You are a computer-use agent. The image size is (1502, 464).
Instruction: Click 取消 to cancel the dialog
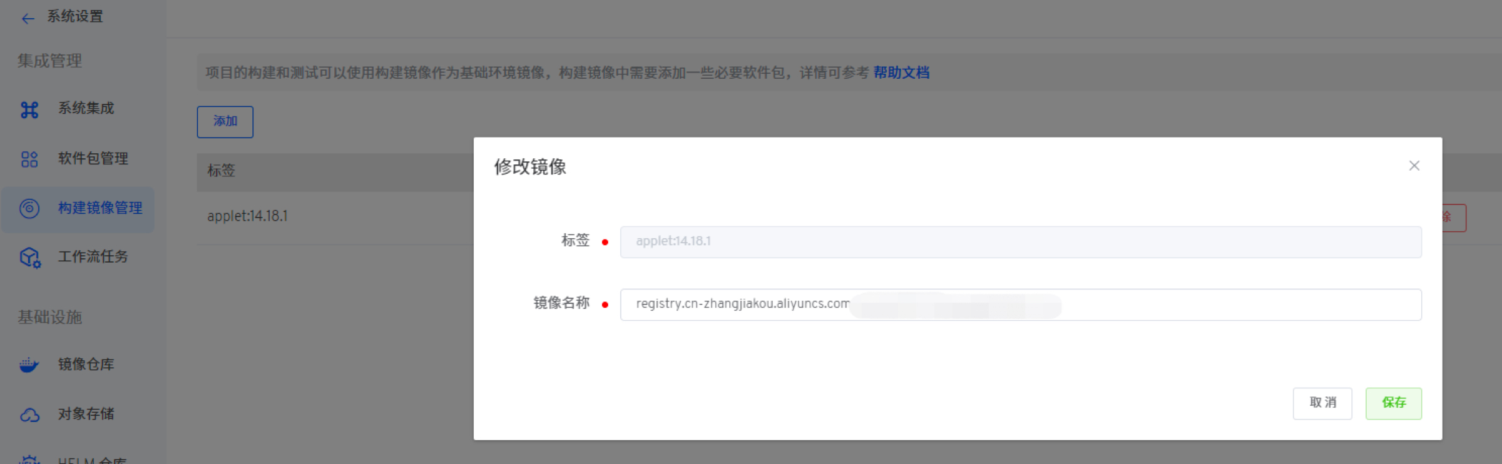click(1322, 403)
